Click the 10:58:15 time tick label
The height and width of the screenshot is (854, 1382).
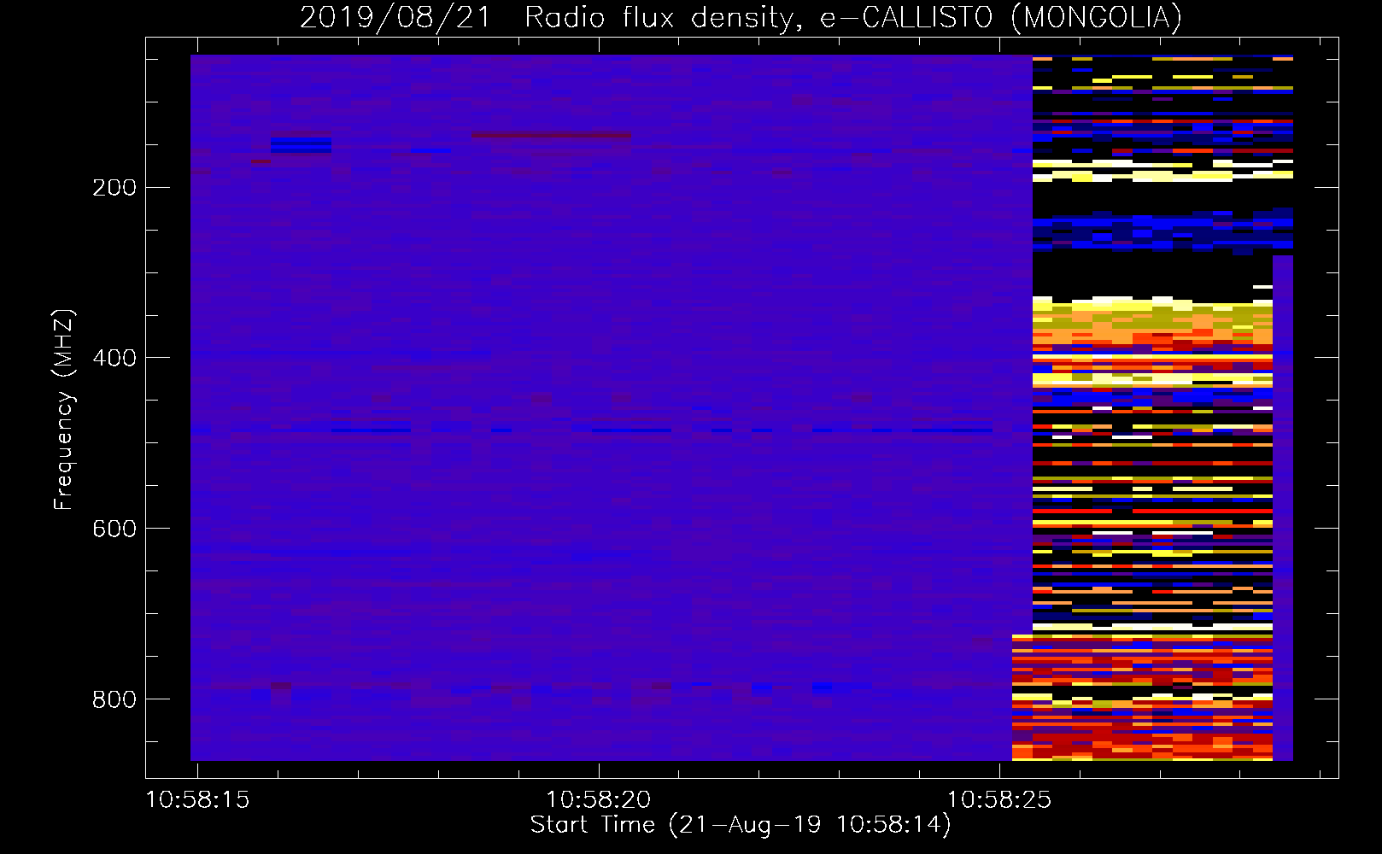(x=197, y=800)
